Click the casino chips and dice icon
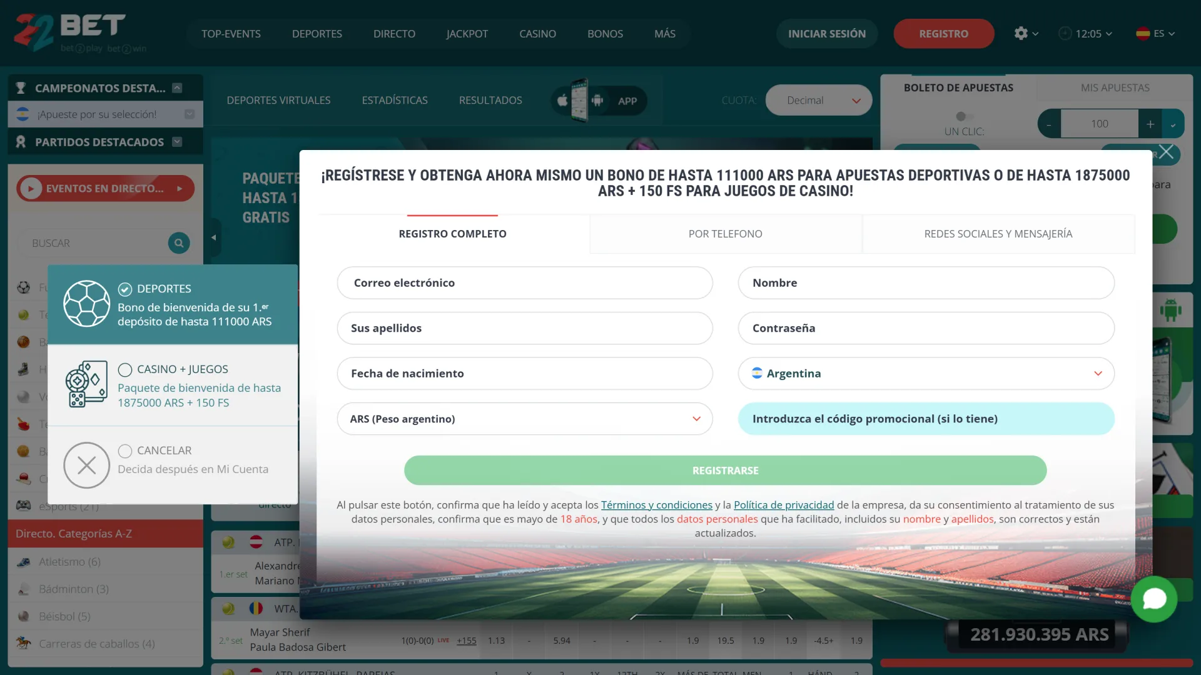 click(x=87, y=384)
